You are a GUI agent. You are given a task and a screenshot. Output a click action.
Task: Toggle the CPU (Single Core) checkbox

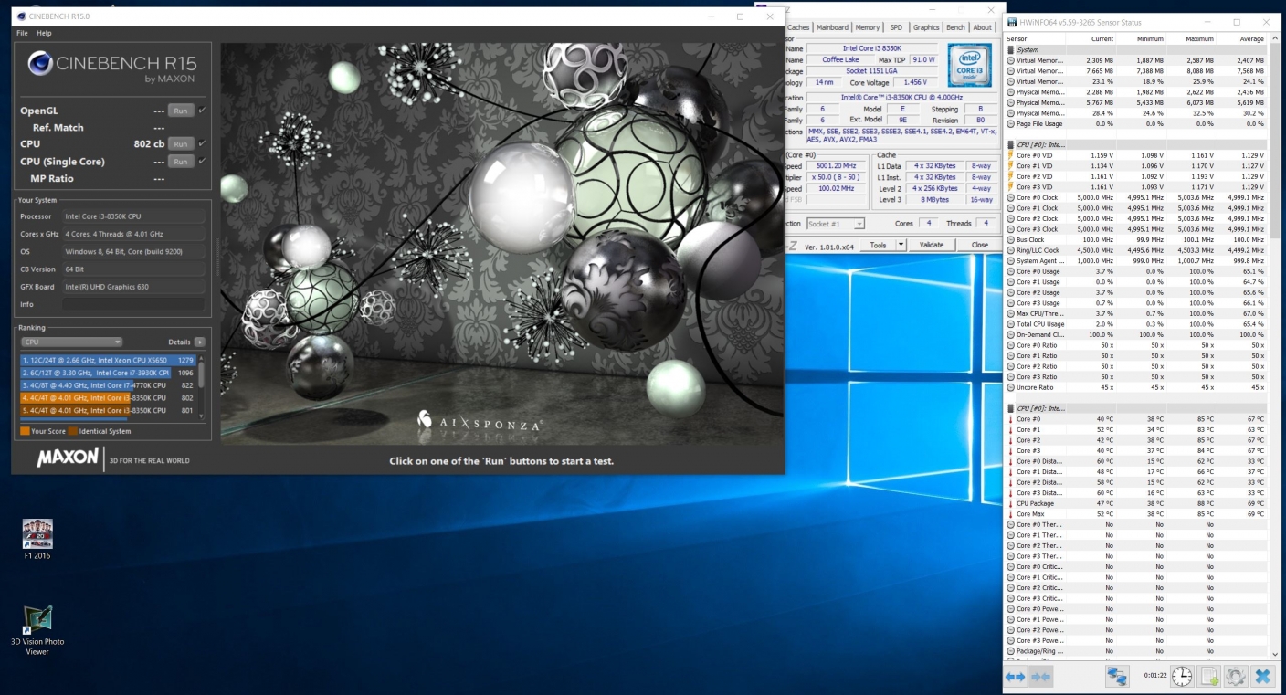[202, 162]
